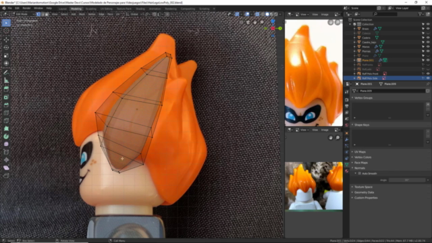432x243 pixels.
Task: Select the Spin tool
Action: [x=6, y=136]
